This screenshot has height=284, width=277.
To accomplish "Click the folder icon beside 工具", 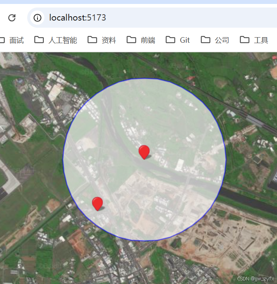I will coord(245,40).
